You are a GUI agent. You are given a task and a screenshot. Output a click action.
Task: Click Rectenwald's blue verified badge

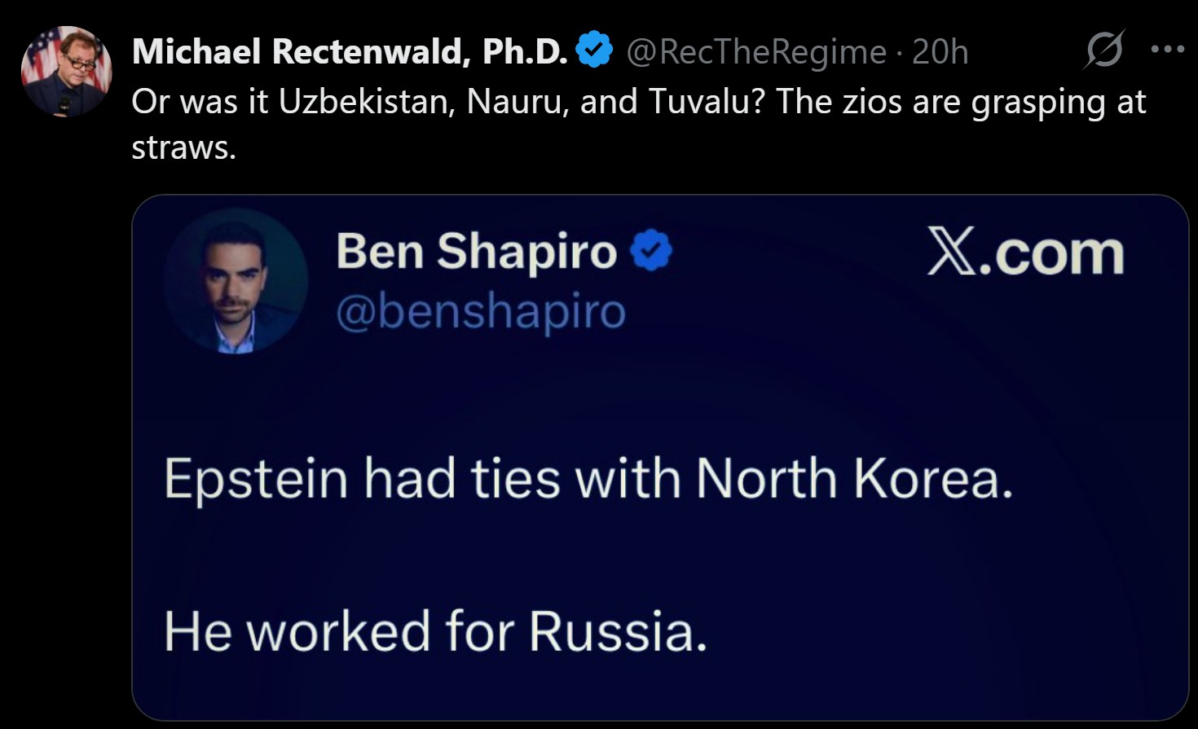click(594, 51)
